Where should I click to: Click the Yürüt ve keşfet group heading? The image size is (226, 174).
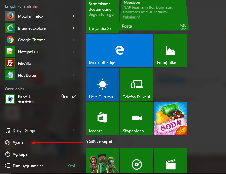[x=99, y=141]
